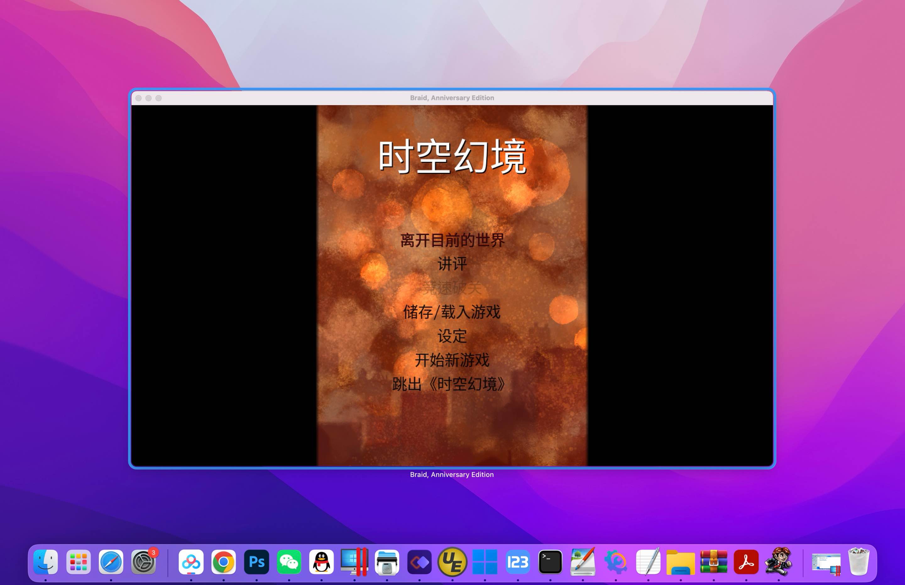Open System Preferences with badge
905x585 pixels.
pyautogui.click(x=144, y=561)
